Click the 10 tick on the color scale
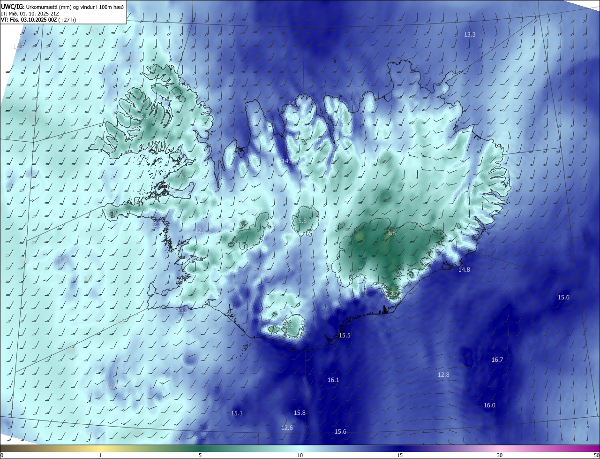 [x=300, y=455]
